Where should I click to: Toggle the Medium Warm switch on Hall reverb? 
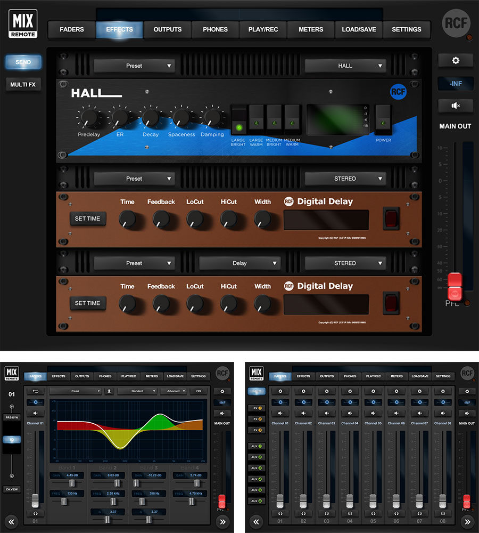(x=292, y=120)
